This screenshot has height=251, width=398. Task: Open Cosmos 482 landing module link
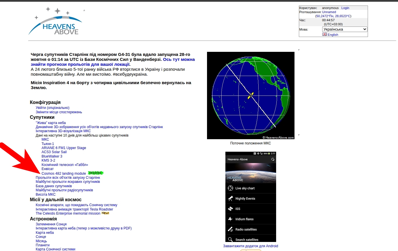tap(64, 173)
